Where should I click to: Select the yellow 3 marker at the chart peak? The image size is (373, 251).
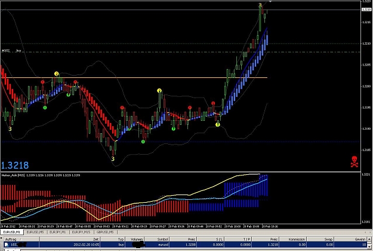coord(260,5)
